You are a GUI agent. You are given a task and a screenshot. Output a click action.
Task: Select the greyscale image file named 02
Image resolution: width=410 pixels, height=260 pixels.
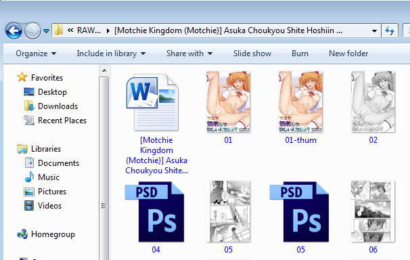(373, 102)
